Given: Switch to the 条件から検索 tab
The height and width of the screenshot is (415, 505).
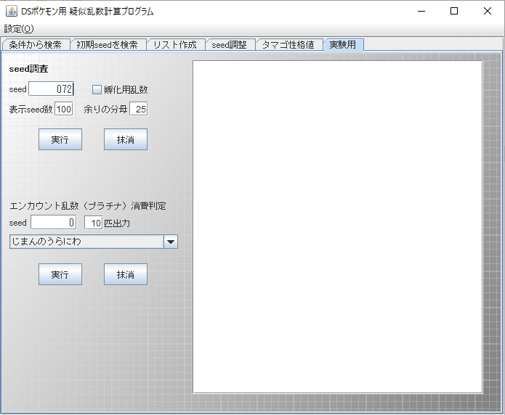Looking at the screenshot, I should (36, 45).
